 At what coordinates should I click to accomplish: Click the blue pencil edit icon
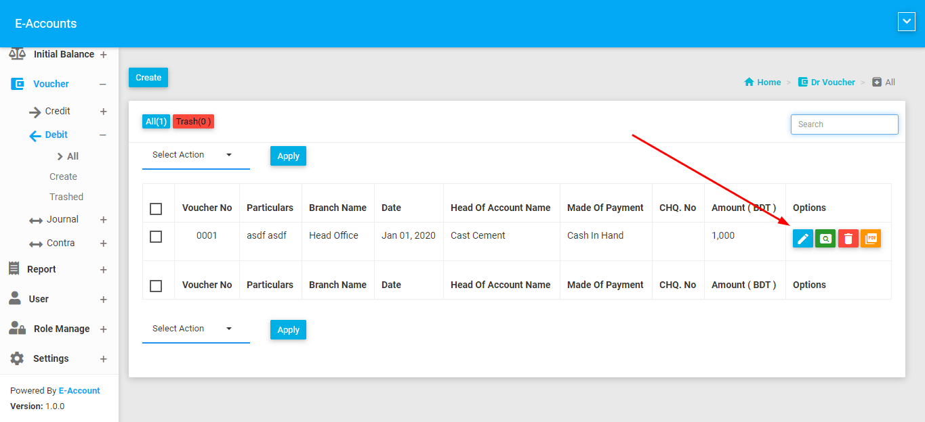tap(803, 239)
